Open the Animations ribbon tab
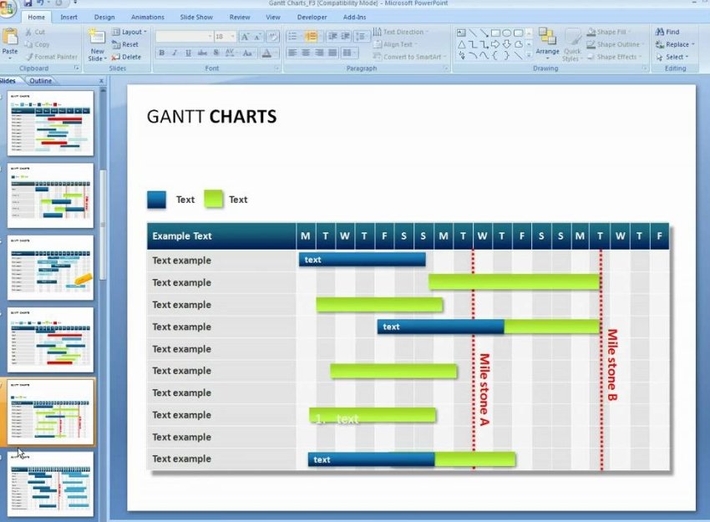 click(x=148, y=18)
